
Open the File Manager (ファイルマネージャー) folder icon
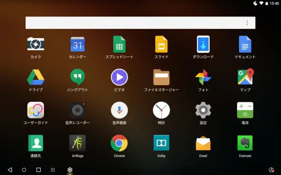[x=161, y=77]
